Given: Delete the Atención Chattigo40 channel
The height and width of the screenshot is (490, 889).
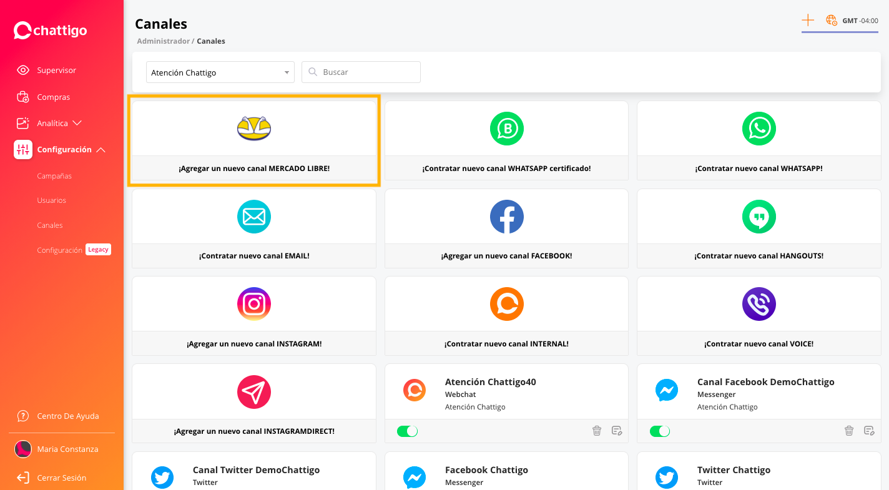Looking at the screenshot, I should click(597, 431).
